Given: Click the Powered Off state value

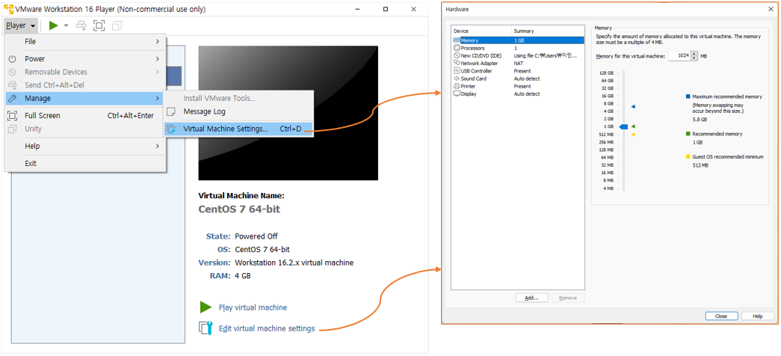Looking at the screenshot, I should [256, 236].
